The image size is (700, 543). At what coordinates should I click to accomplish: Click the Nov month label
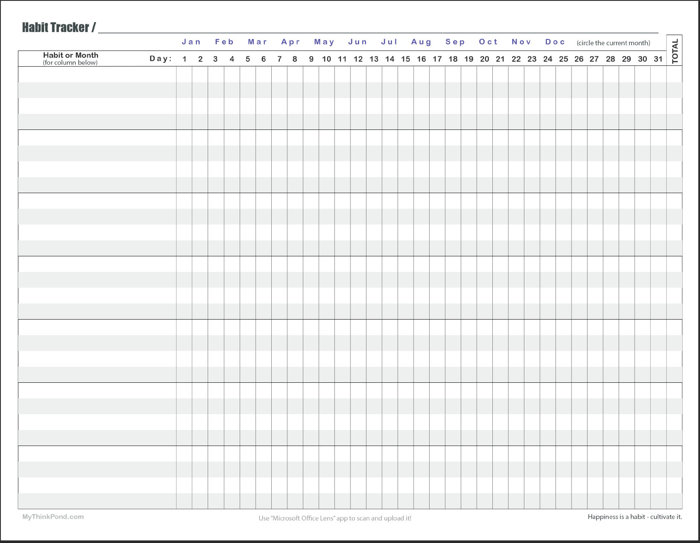[x=521, y=42]
